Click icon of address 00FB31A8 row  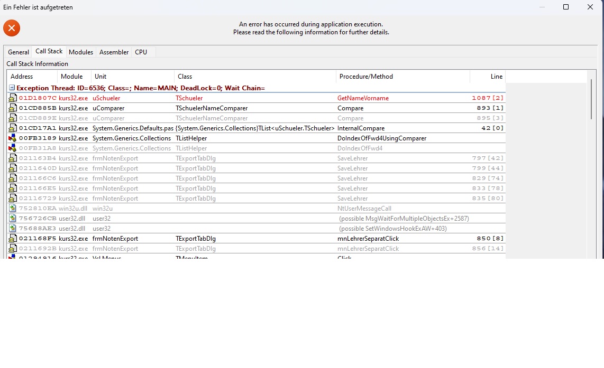click(x=13, y=148)
